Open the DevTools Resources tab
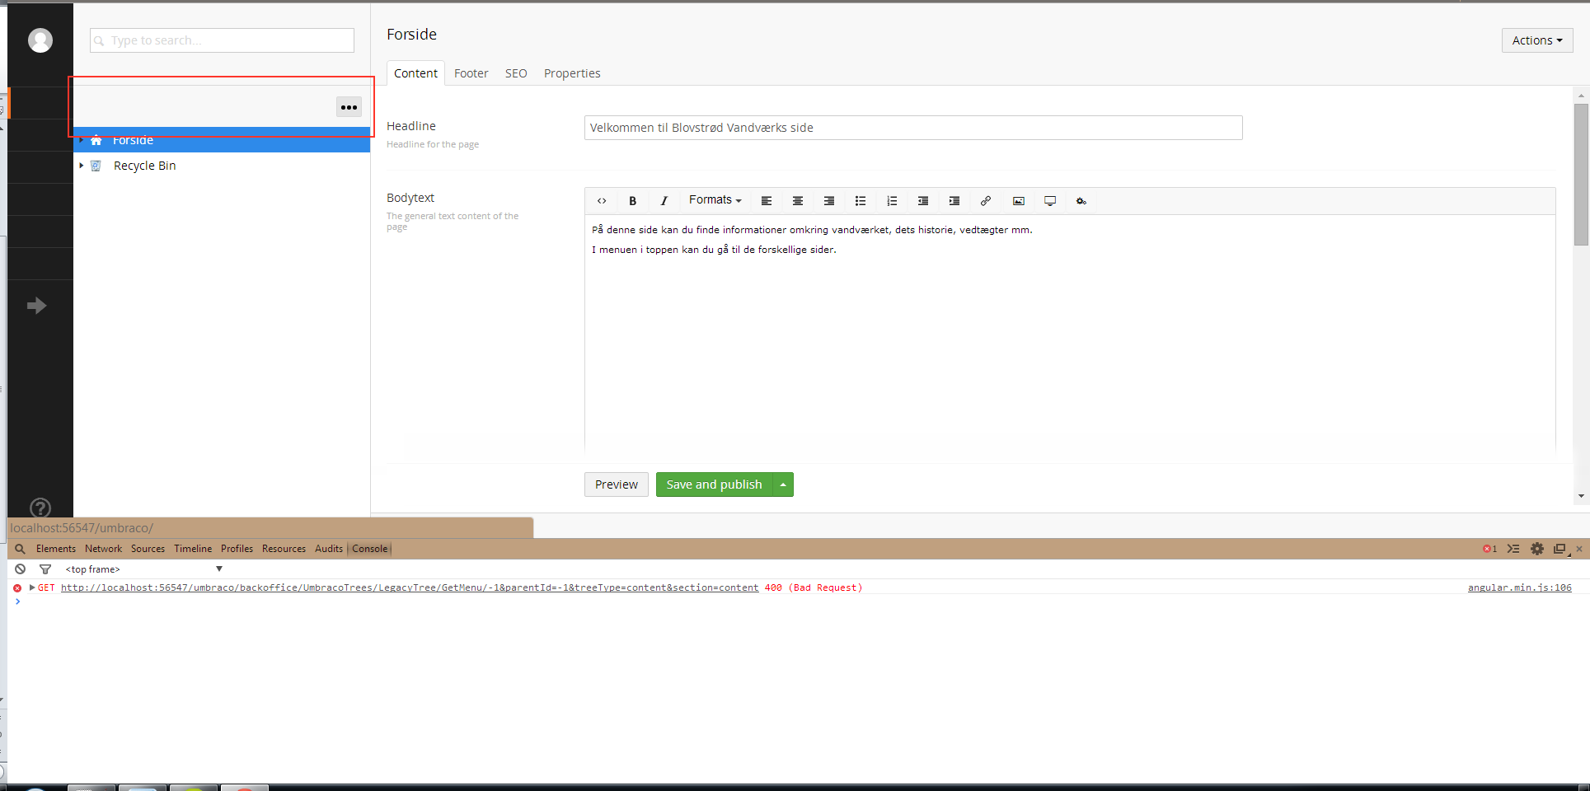 284,549
